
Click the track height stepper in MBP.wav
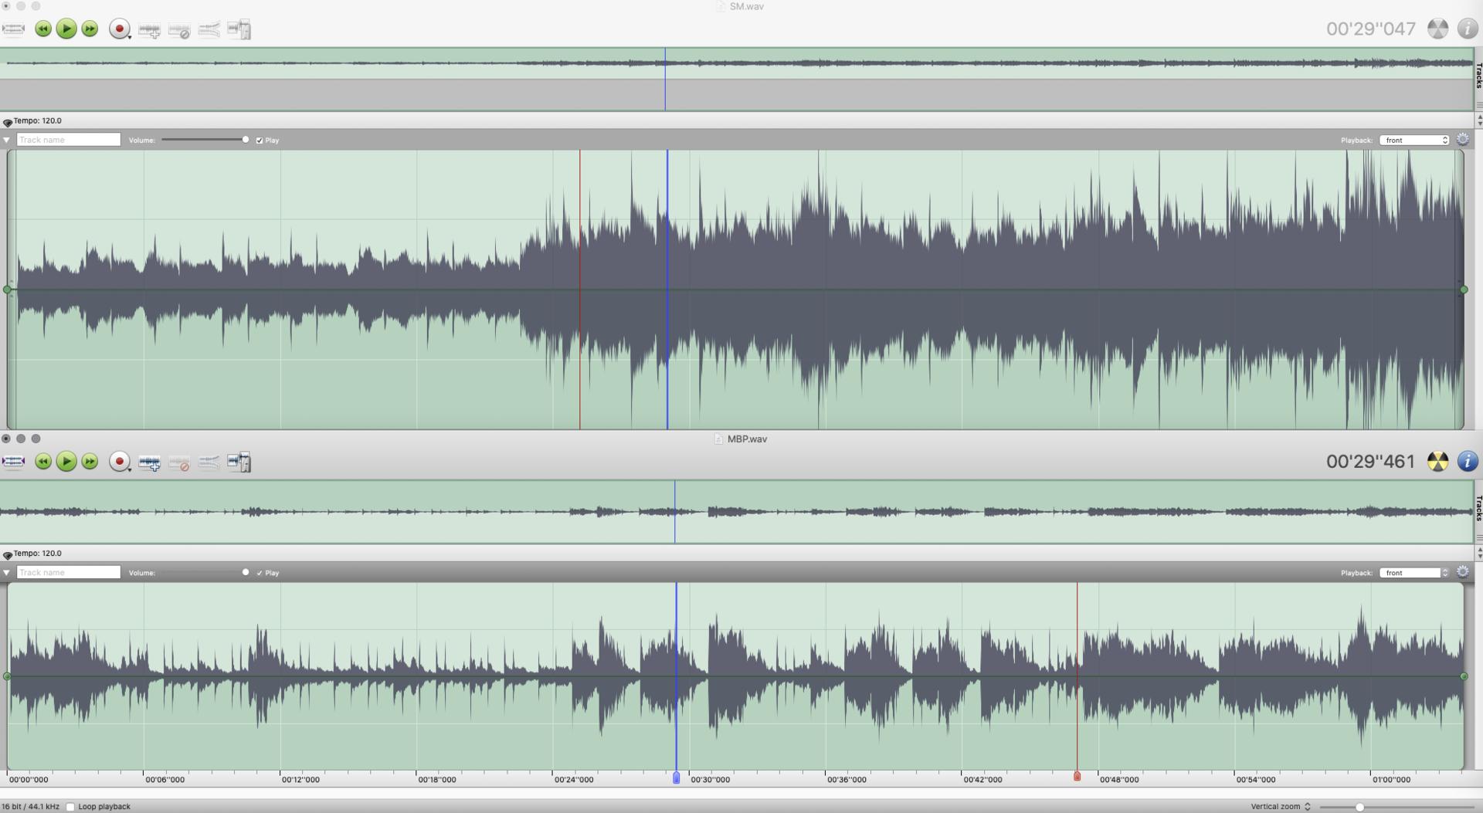[x=1479, y=553]
